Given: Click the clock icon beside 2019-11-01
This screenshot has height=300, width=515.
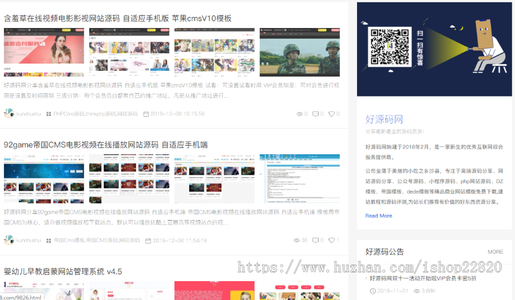Looking at the screenshot, I should pyautogui.click(x=373, y=291).
